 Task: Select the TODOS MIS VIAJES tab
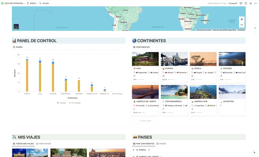23,144
